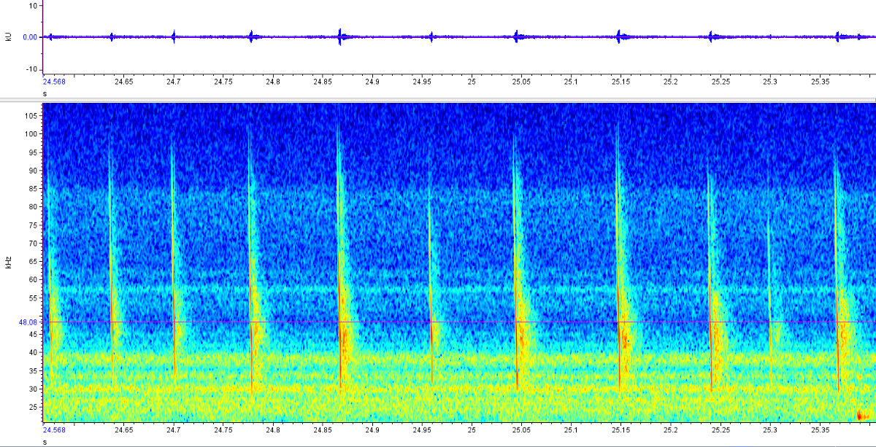Click 24.8 tick on spectrogram time axis
The height and width of the screenshot is (447, 876).
coord(273,430)
